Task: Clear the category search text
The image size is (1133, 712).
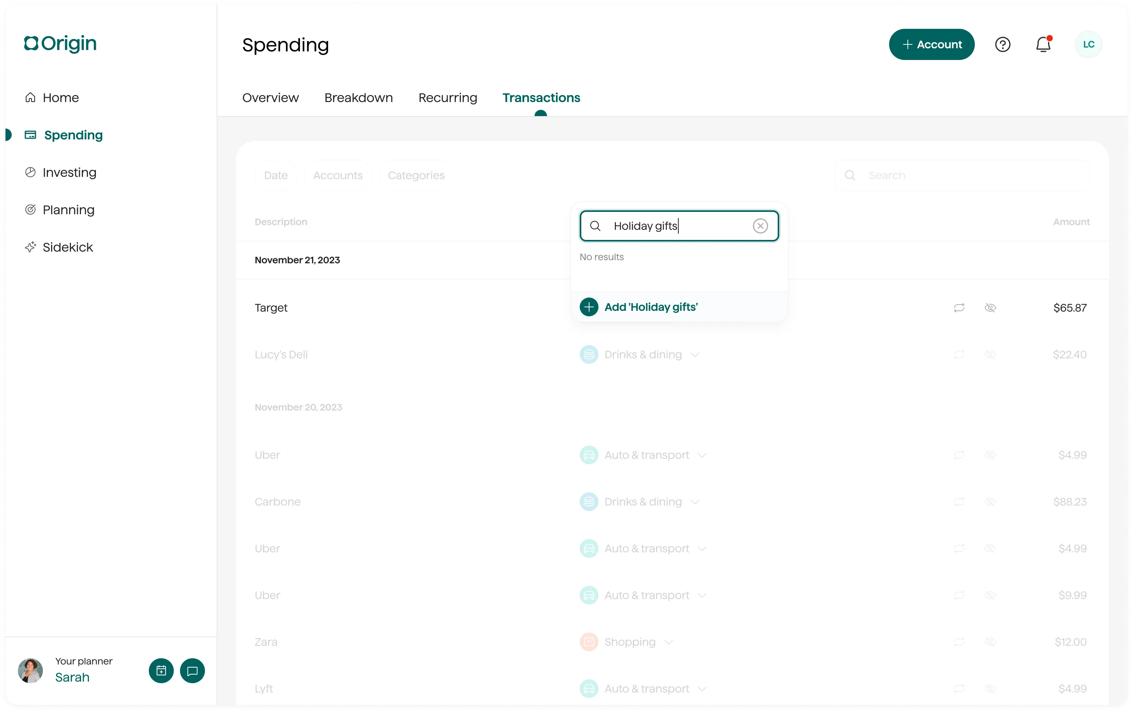Action: (x=761, y=226)
